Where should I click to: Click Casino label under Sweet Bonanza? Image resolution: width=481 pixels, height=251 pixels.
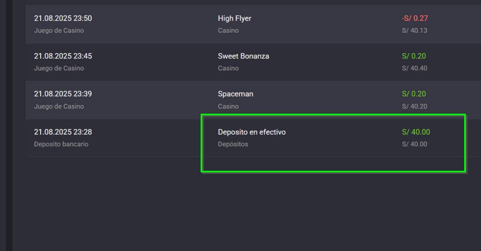tap(228, 68)
